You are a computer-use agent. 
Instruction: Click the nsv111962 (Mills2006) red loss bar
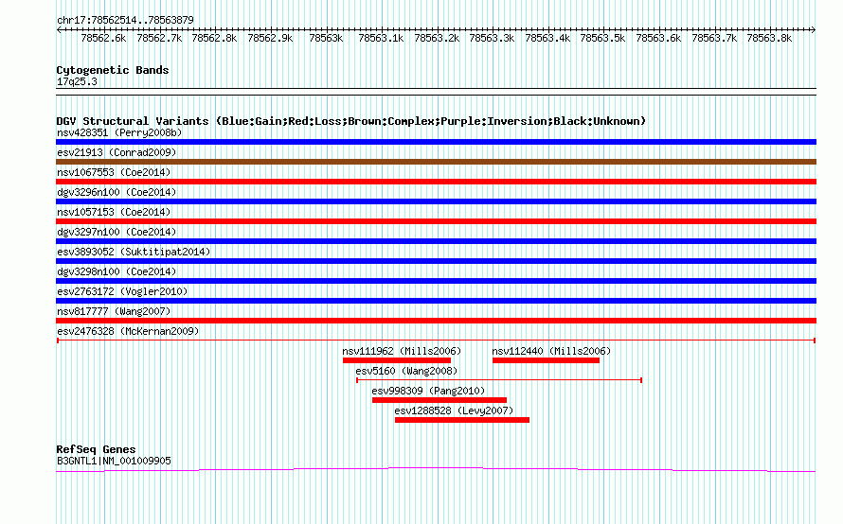pyautogui.click(x=396, y=360)
